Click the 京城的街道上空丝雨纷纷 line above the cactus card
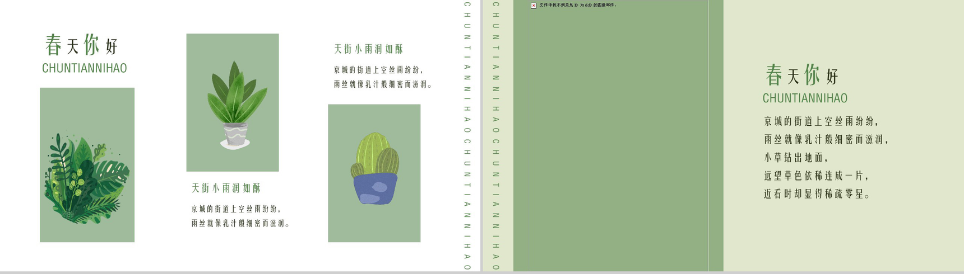964x274 pixels. [x=379, y=70]
